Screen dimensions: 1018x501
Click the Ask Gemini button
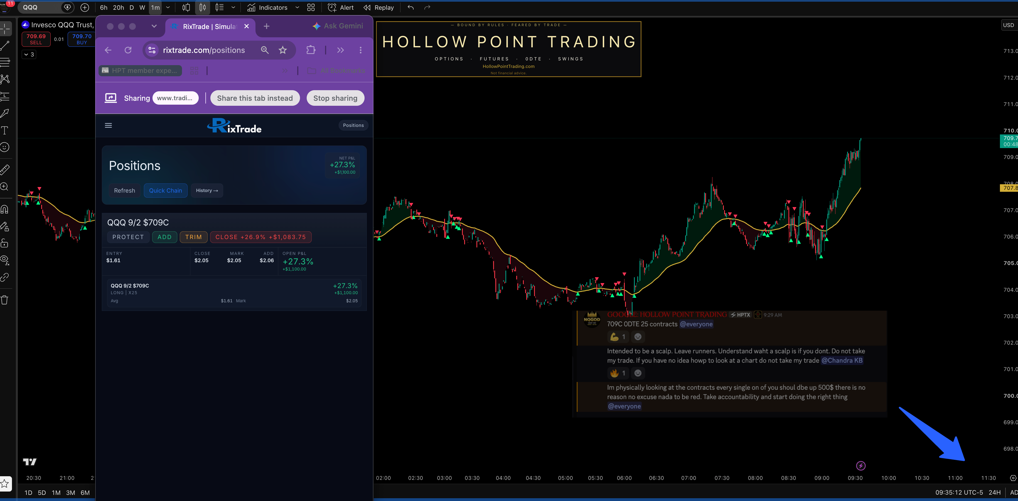338,26
